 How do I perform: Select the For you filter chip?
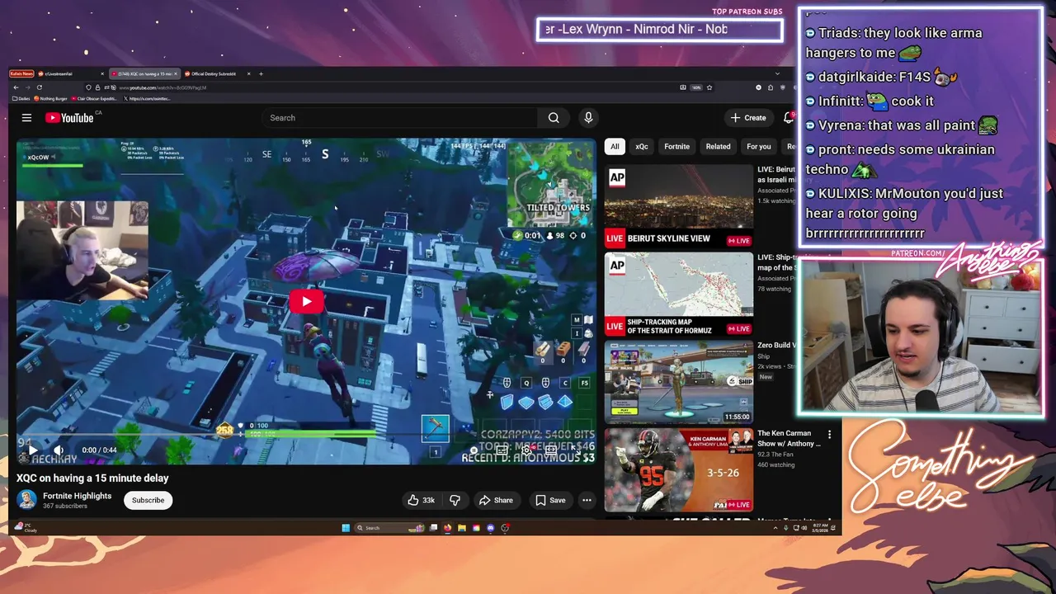759,146
